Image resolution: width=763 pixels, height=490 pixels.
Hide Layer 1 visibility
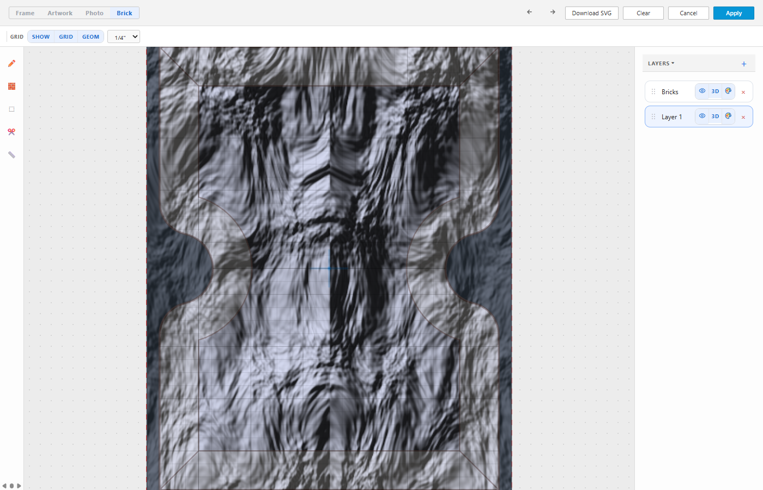(x=702, y=117)
